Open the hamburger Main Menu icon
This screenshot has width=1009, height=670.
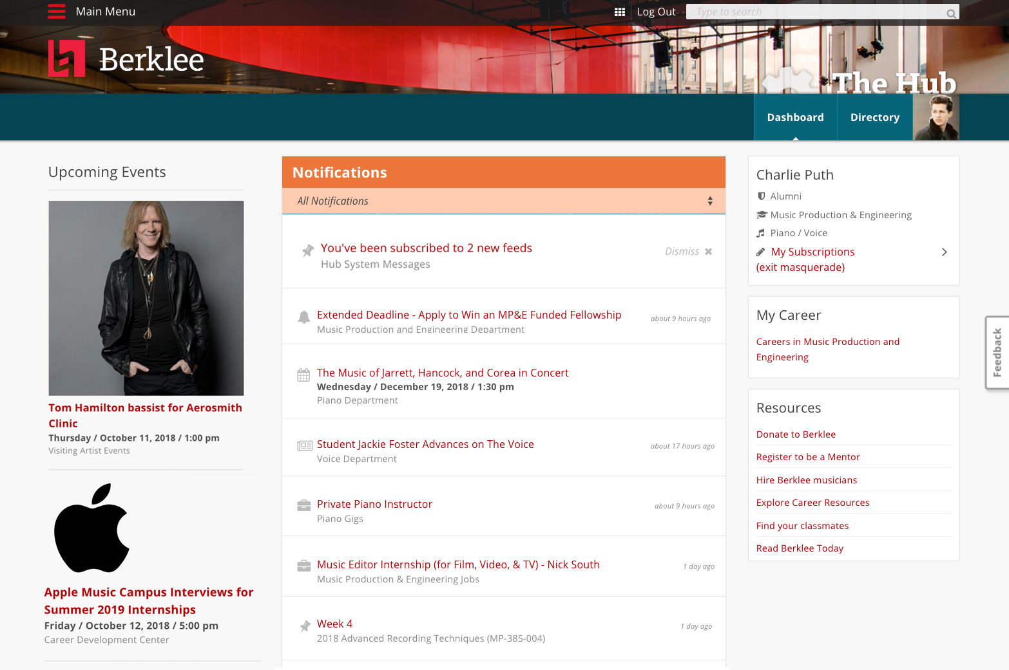coord(57,12)
